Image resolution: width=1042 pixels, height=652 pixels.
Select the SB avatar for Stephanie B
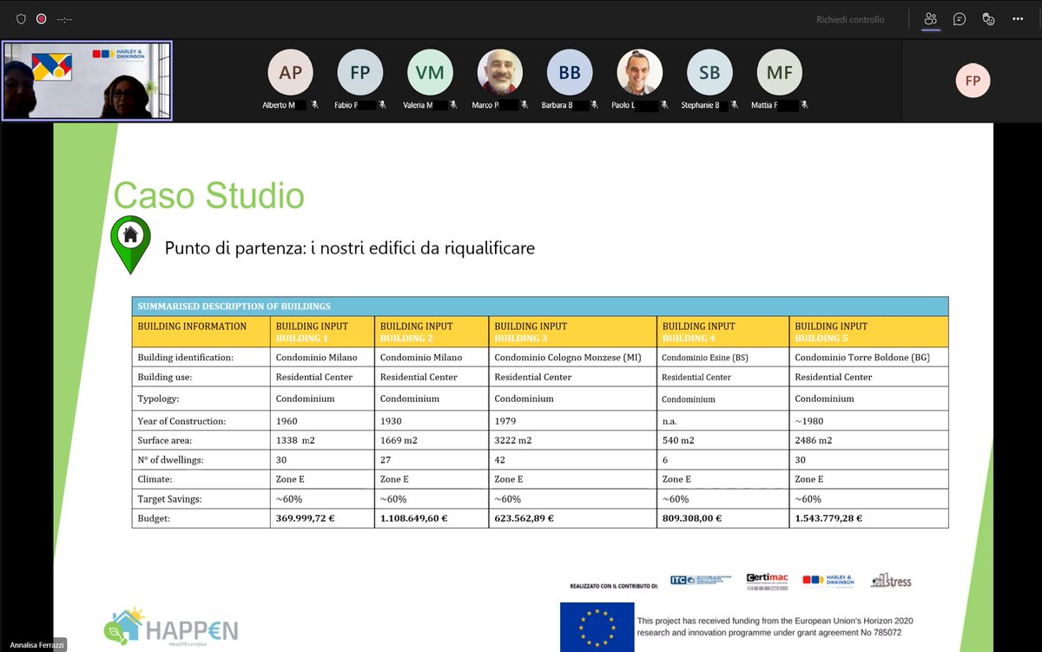coord(709,73)
